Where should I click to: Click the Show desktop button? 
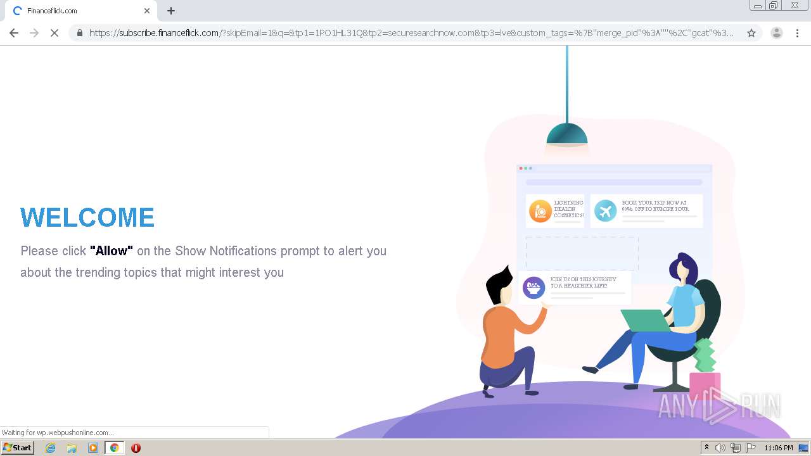804,448
